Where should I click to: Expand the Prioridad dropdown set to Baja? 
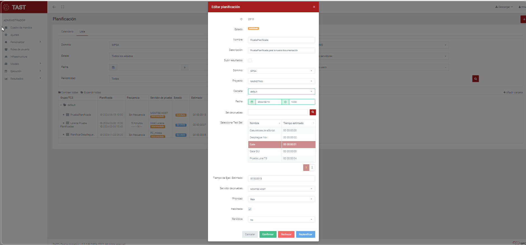[x=281, y=199]
